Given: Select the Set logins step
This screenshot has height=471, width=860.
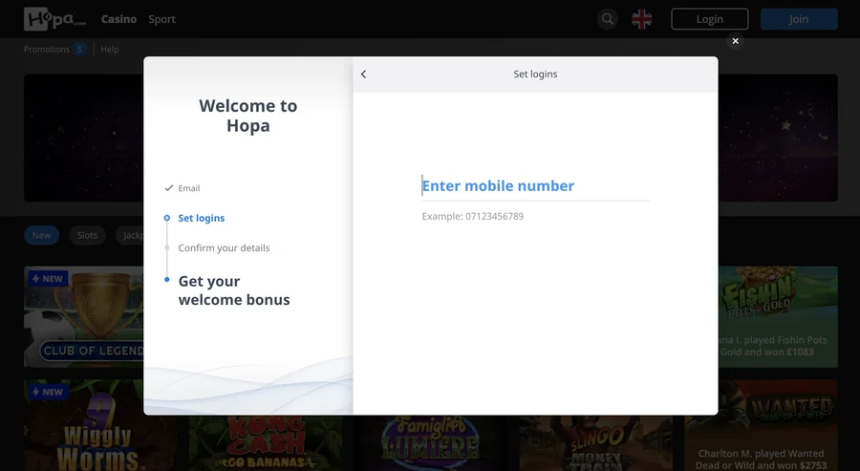Looking at the screenshot, I should click(202, 218).
